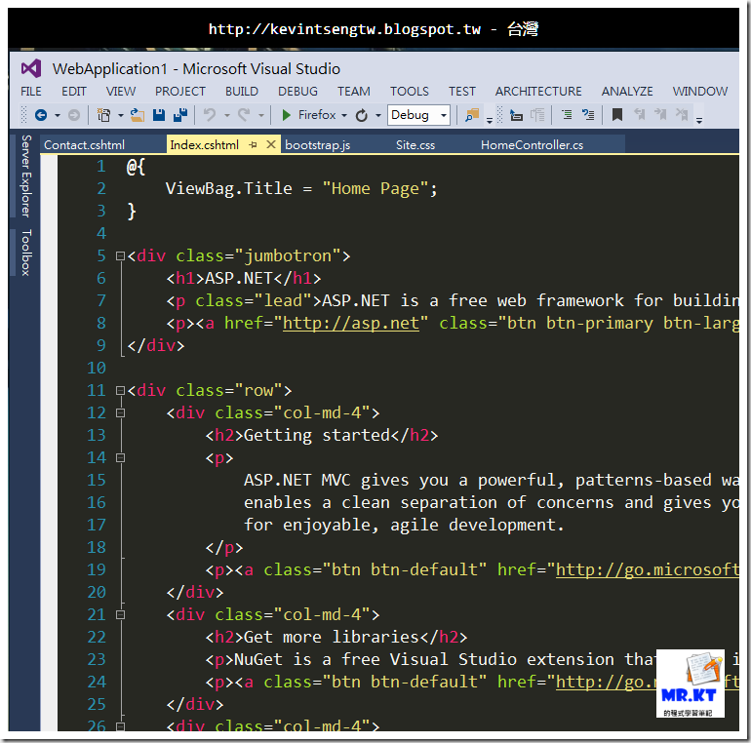The height and width of the screenshot is (743, 751).
Task: Open the VIEW menu
Action: 121,92
